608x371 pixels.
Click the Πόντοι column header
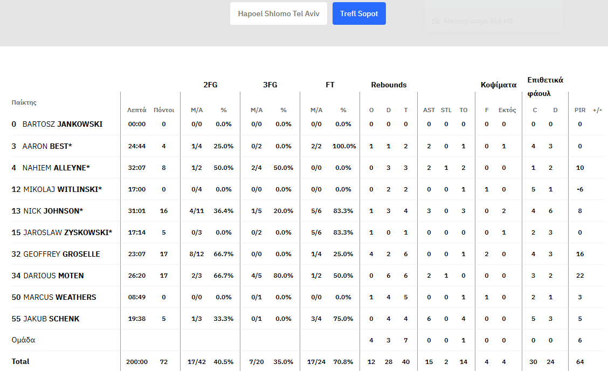click(164, 110)
